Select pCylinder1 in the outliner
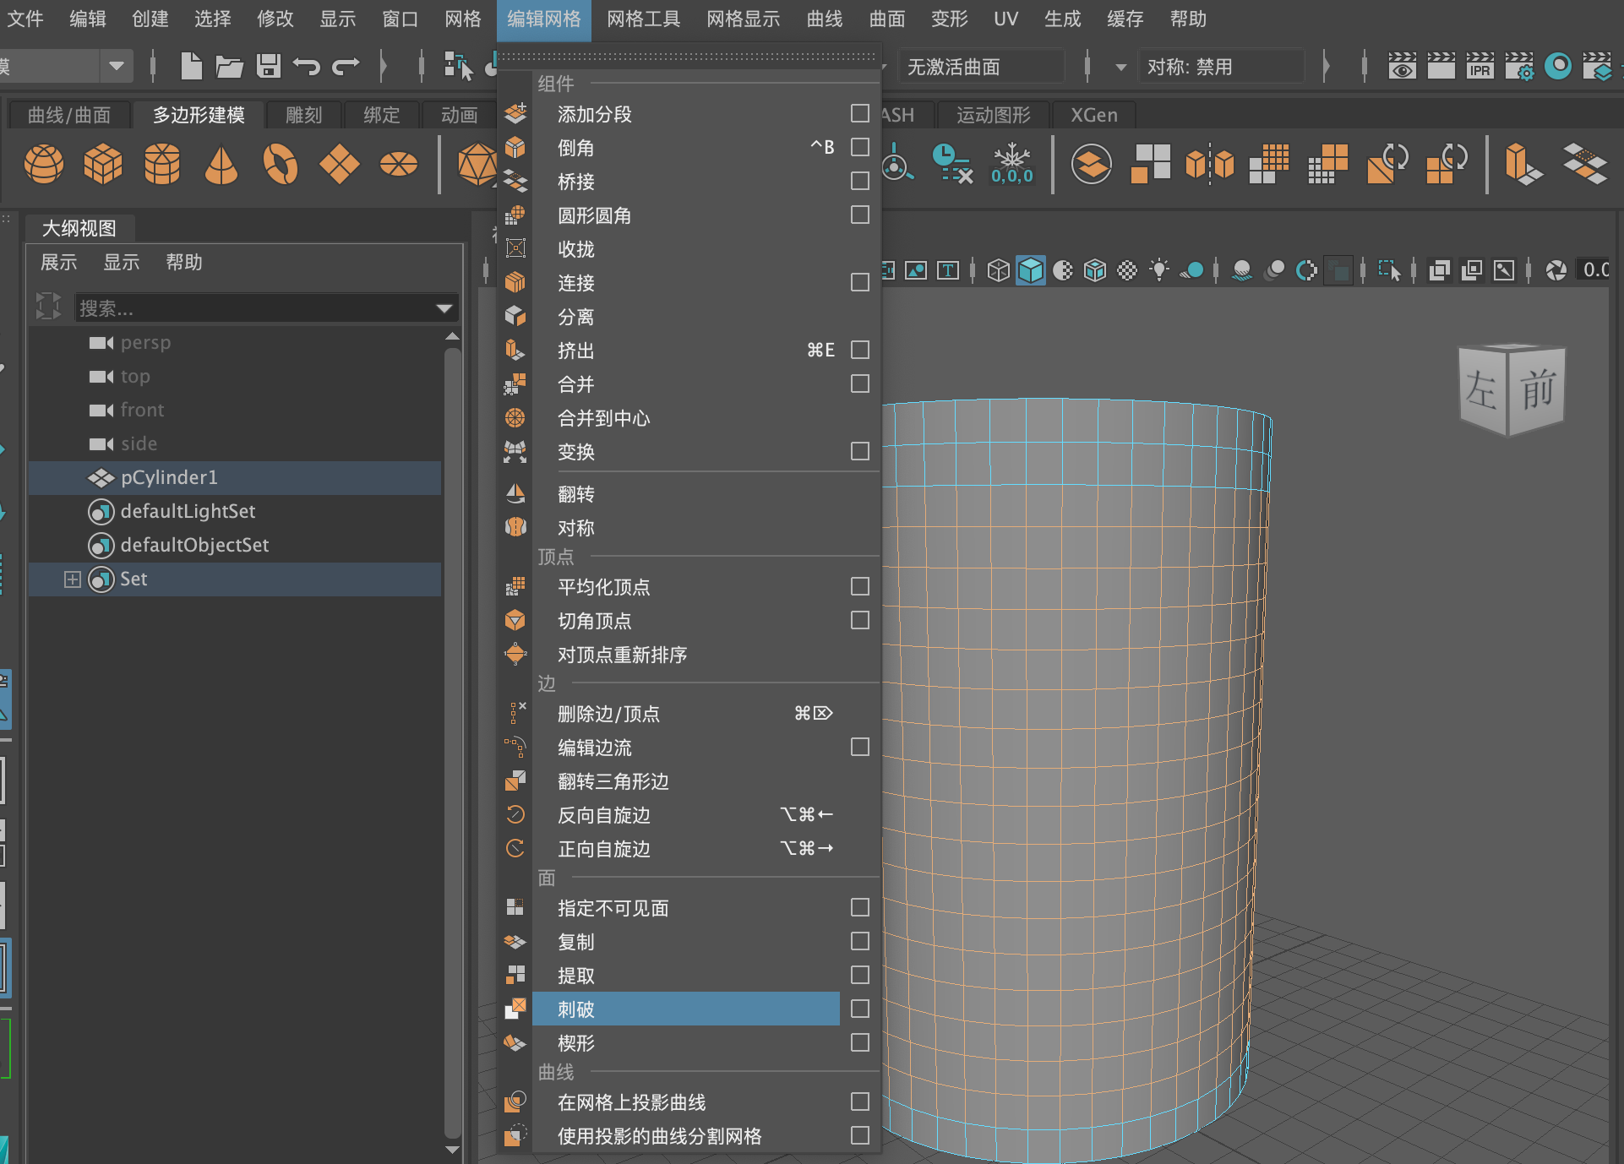 [169, 477]
